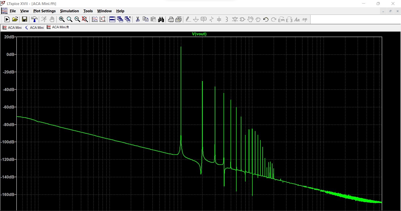Open the Tools menu
Image resolution: width=401 pixels, height=211 pixels.
(x=88, y=11)
